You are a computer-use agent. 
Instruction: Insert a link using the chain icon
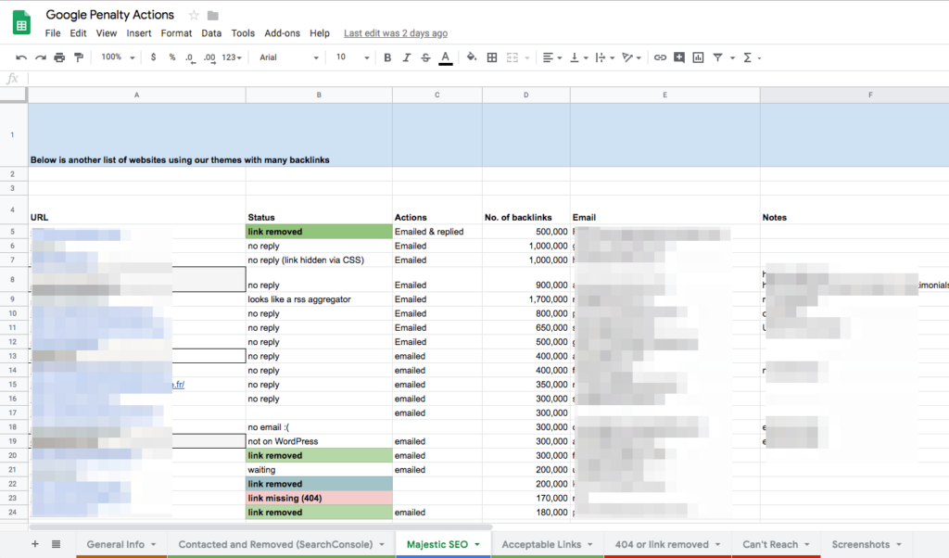[x=660, y=57]
